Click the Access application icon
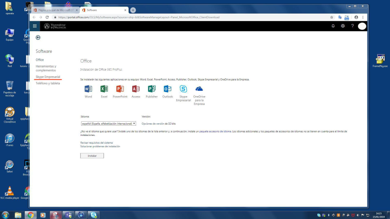The width and height of the screenshot is (390, 219). pyautogui.click(x=136, y=89)
